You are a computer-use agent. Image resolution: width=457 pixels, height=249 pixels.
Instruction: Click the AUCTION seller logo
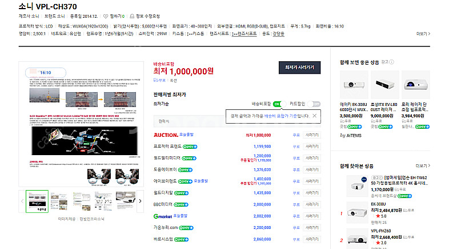[166, 135]
